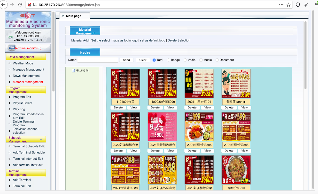318x194 pixels.
Task: Open Television channel selection
Action: point(26,131)
